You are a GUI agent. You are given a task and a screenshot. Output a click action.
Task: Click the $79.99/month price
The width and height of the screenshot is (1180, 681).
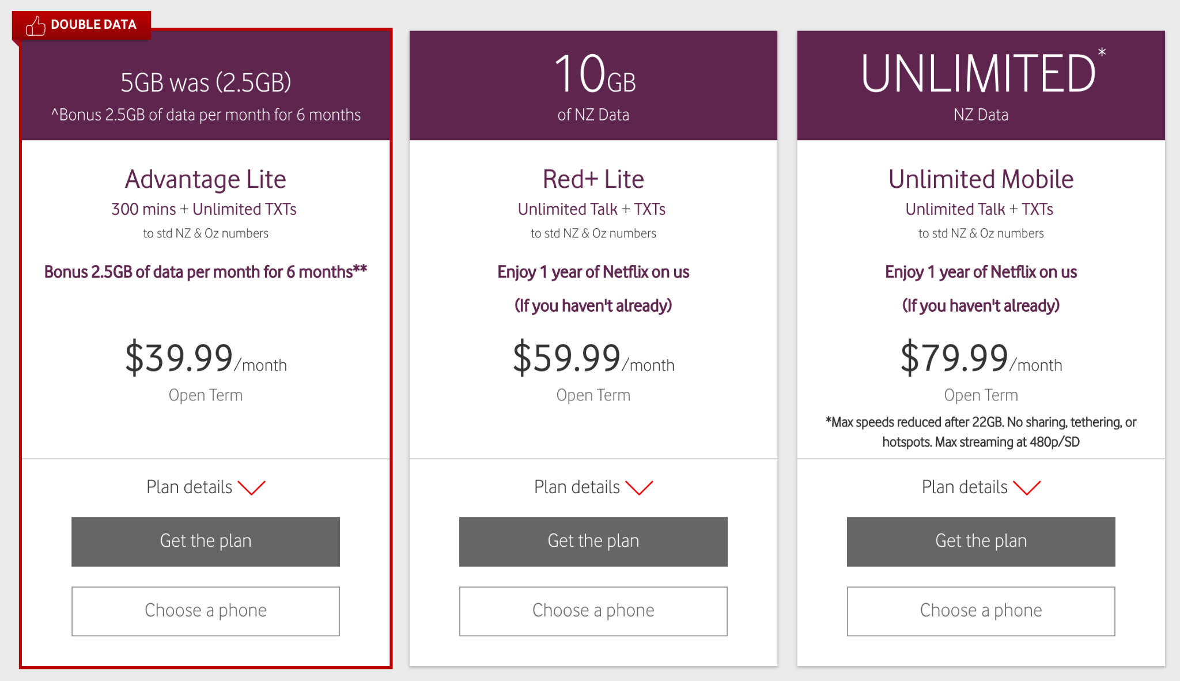point(981,358)
